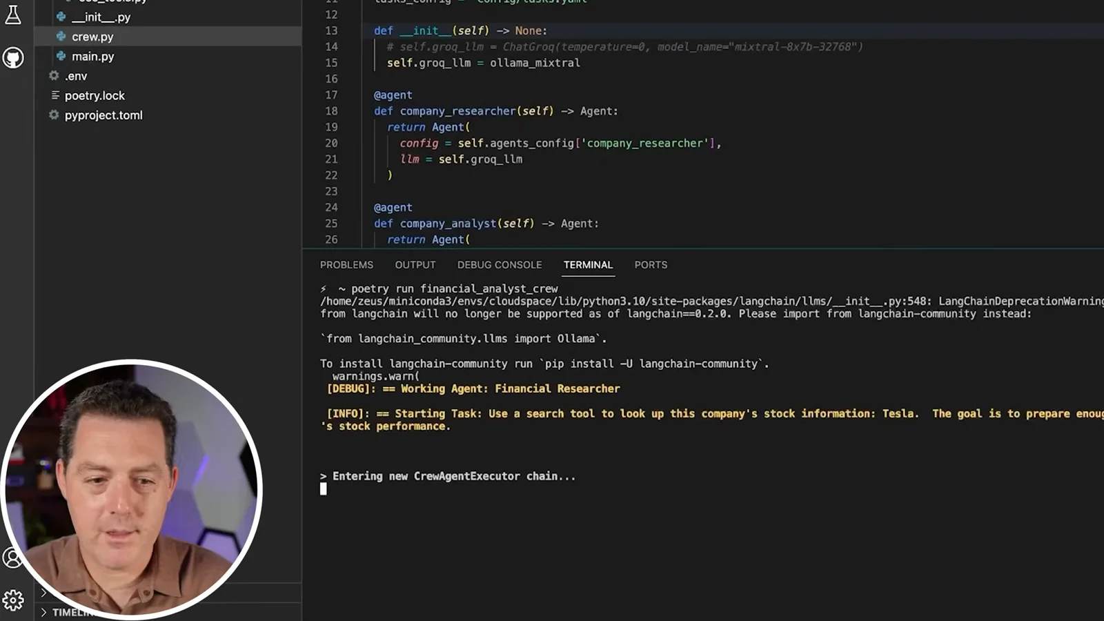The image size is (1104, 621).
Task: Open the GitHub icon in activity bar
Action: (13, 57)
